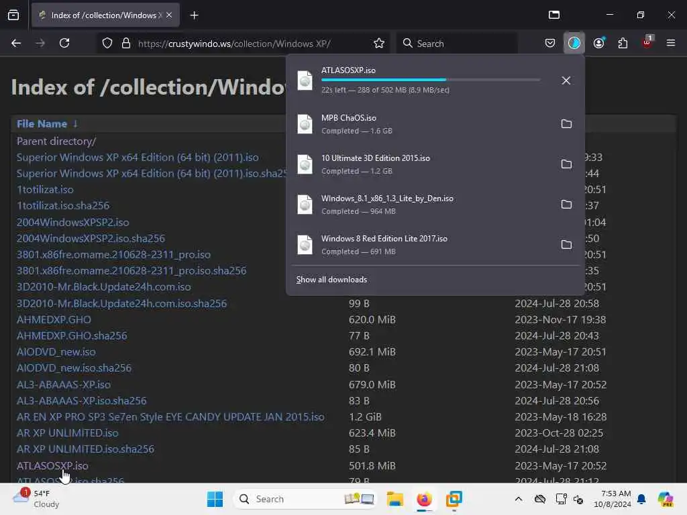The height and width of the screenshot is (515, 687).
Task: Open Firefox account icon
Action: [x=598, y=43]
